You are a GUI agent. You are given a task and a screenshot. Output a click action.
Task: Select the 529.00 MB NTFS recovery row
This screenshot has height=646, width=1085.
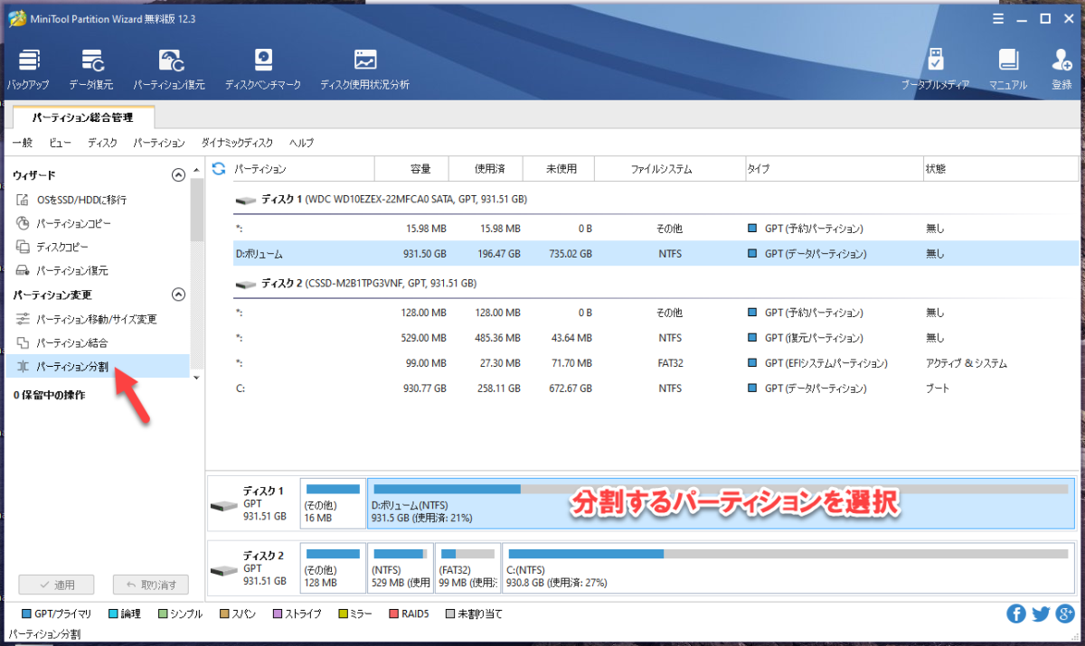click(656, 338)
